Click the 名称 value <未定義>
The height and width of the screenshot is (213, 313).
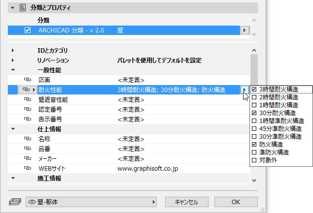131,139
